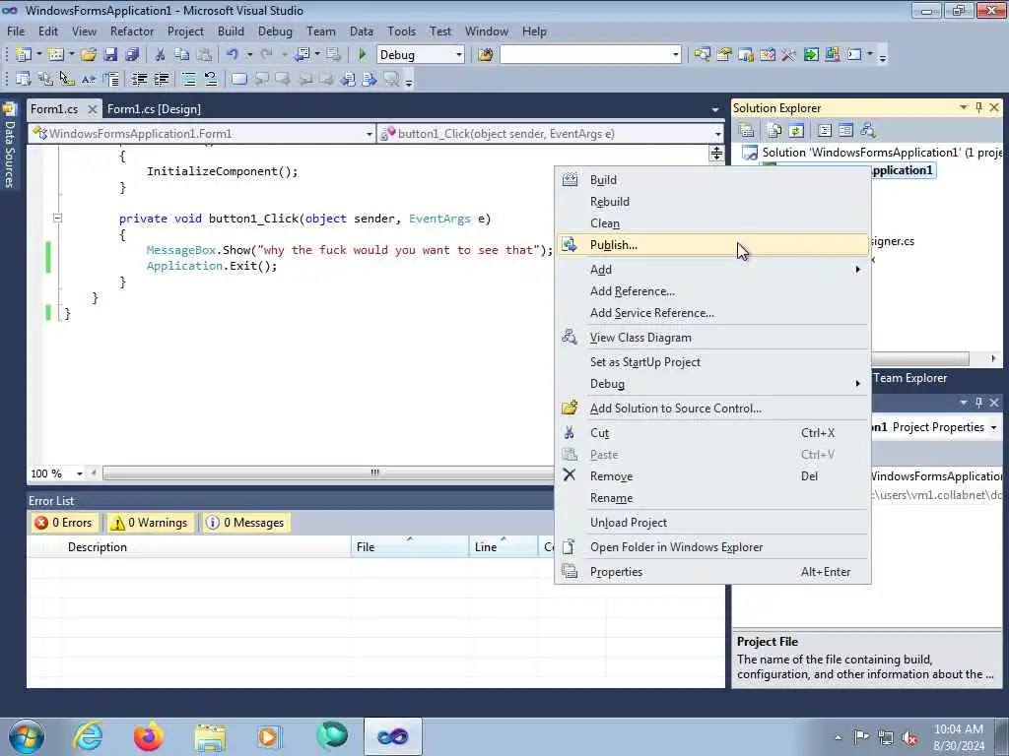Screen dimensions: 1009x756
Task: Select Add Reference... in the context menu
Action: 712,291
